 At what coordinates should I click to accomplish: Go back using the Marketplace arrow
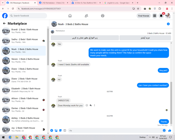click(x=4, y=23)
